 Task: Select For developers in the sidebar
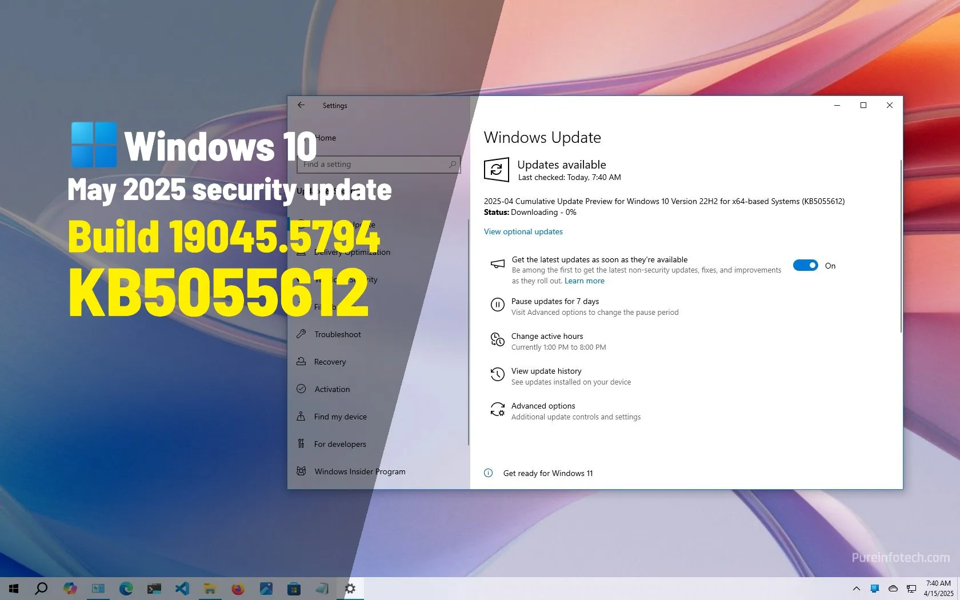378,444
